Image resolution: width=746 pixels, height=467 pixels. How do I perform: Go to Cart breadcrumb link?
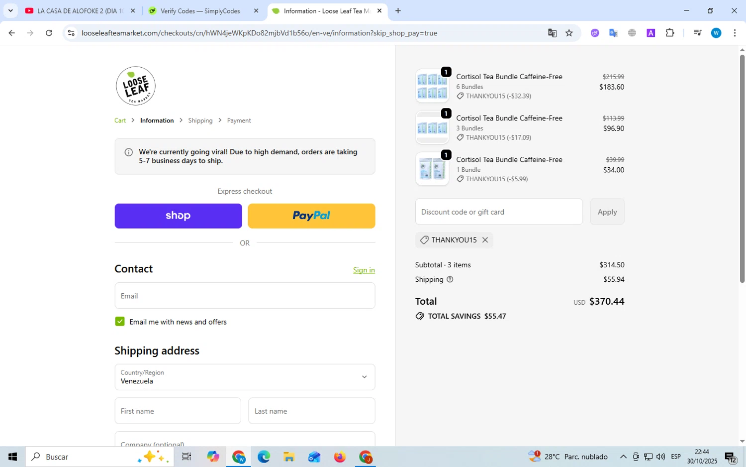click(120, 120)
